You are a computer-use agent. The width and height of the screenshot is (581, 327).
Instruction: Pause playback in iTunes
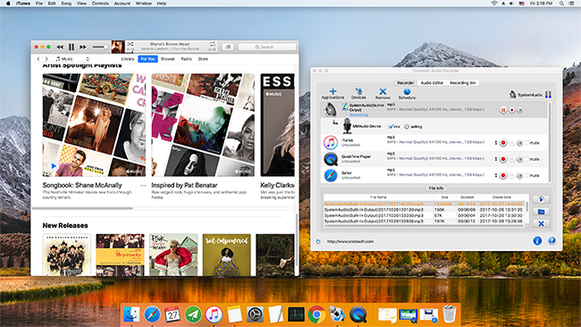72,47
